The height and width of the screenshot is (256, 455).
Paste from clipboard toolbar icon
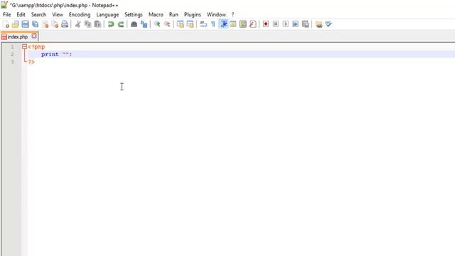click(x=98, y=24)
